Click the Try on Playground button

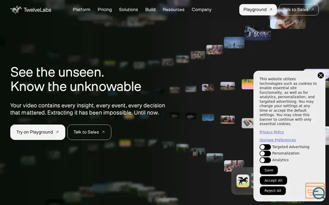pyautogui.click(x=38, y=132)
